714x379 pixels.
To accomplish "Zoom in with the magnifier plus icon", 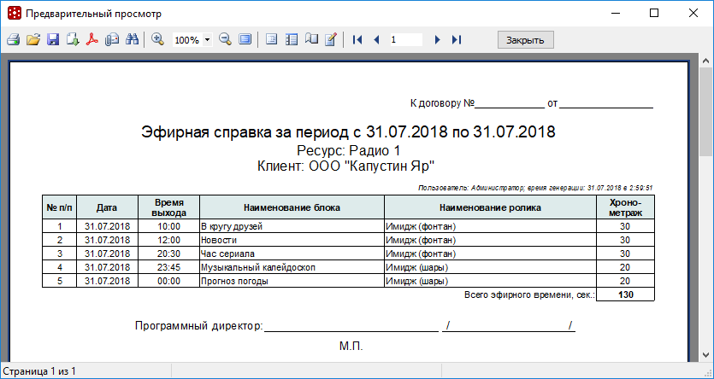I will pos(157,39).
